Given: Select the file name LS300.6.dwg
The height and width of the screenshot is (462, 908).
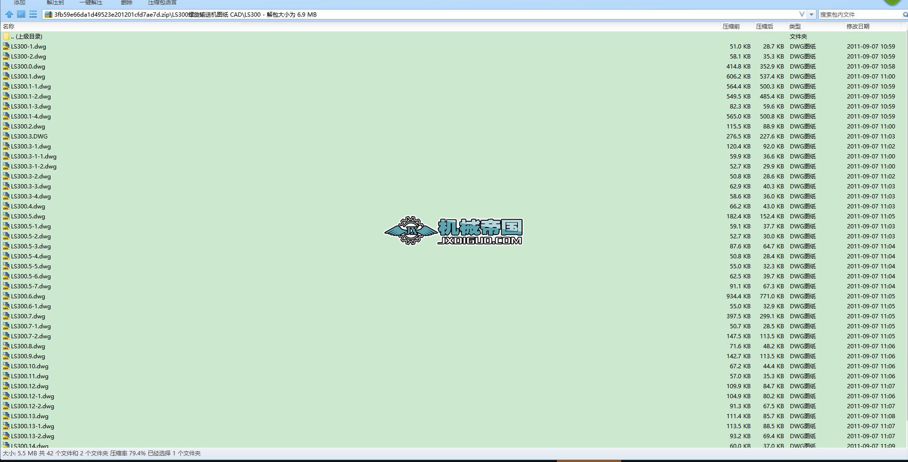Looking at the screenshot, I should tap(28, 296).
